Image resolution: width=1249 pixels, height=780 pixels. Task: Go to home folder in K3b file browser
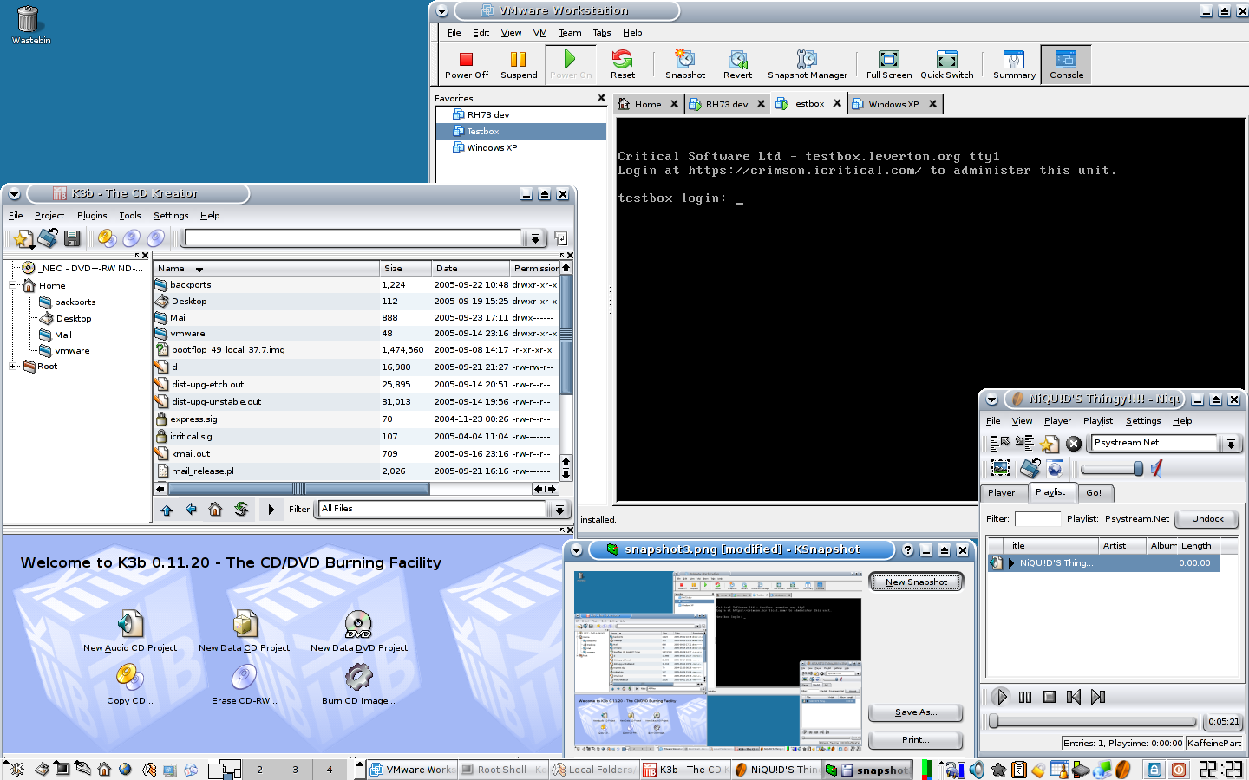tap(215, 510)
